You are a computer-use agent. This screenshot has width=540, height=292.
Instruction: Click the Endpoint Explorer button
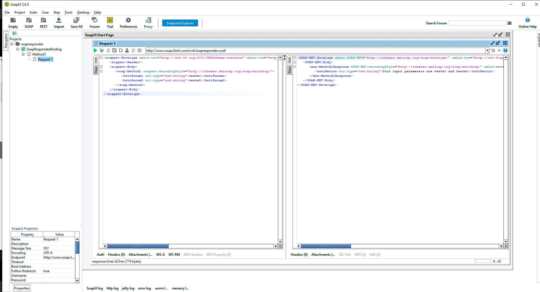pyautogui.click(x=180, y=23)
